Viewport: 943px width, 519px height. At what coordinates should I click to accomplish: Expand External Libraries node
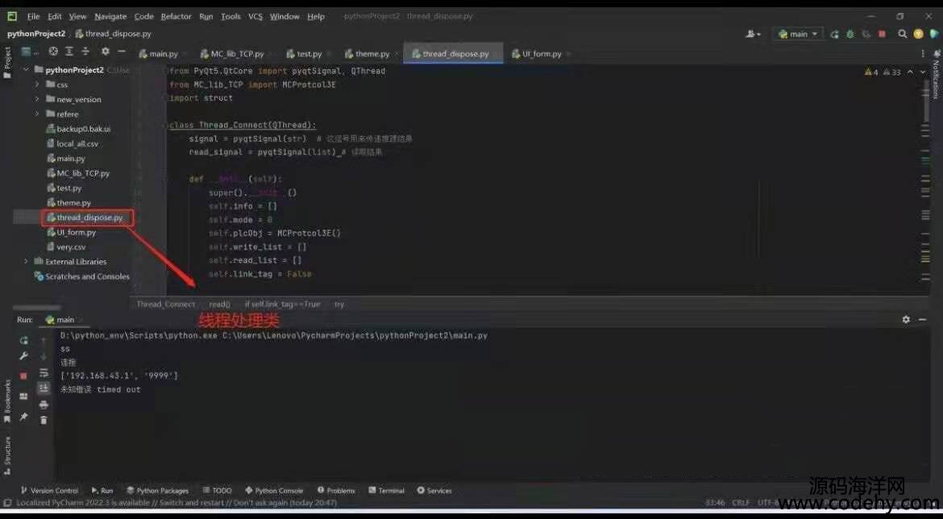point(26,262)
